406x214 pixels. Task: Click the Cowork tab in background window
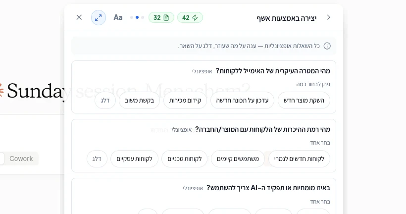coord(21,159)
